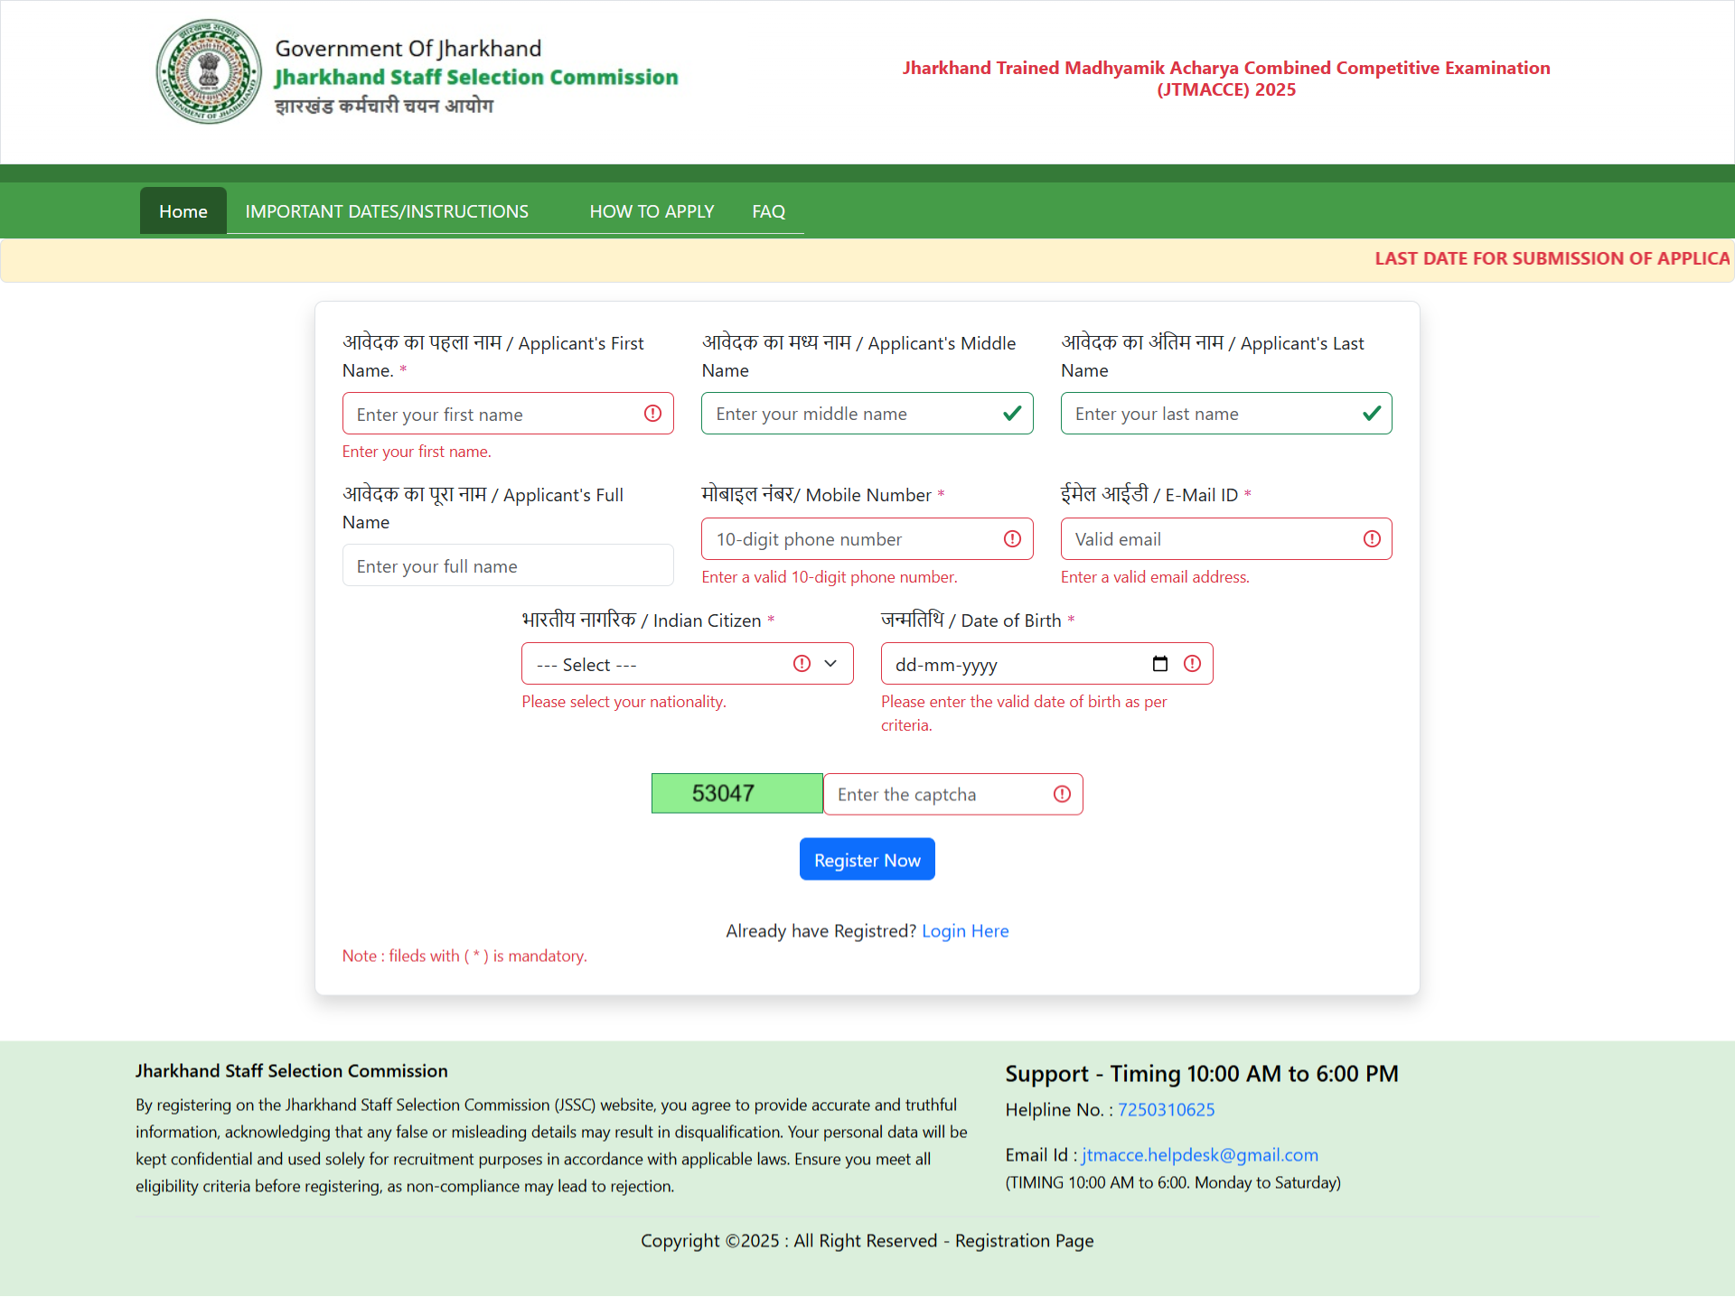Viewport: 1735px width, 1297px height.
Task: Open IMPORTANT DATES/INSTRUCTIONS menu
Action: pos(387,211)
